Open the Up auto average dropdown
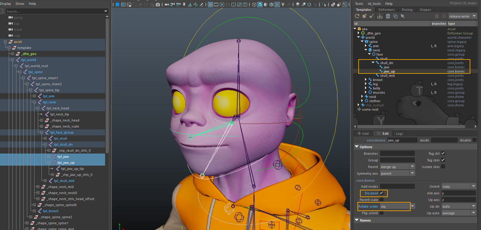 point(459,213)
